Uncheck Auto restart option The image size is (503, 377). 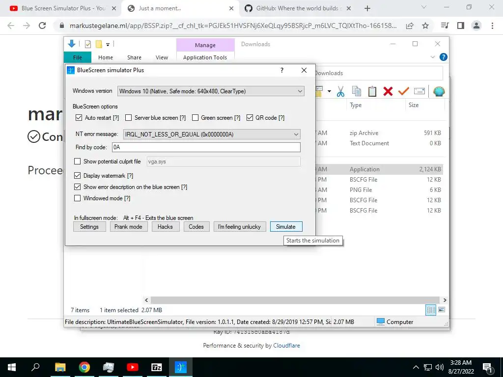coord(79,118)
